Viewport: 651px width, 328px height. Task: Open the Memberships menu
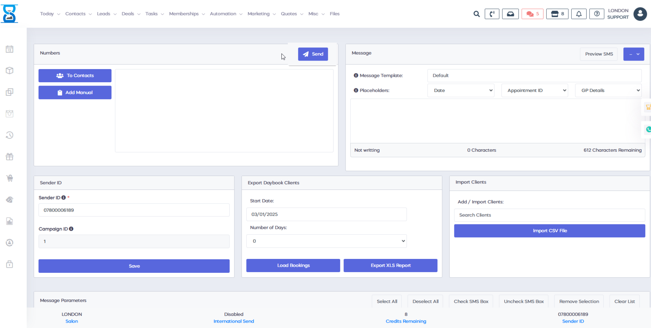click(x=187, y=14)
